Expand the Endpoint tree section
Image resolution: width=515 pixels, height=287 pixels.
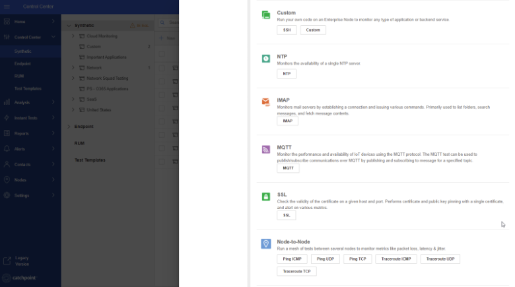tap(69, 127)
